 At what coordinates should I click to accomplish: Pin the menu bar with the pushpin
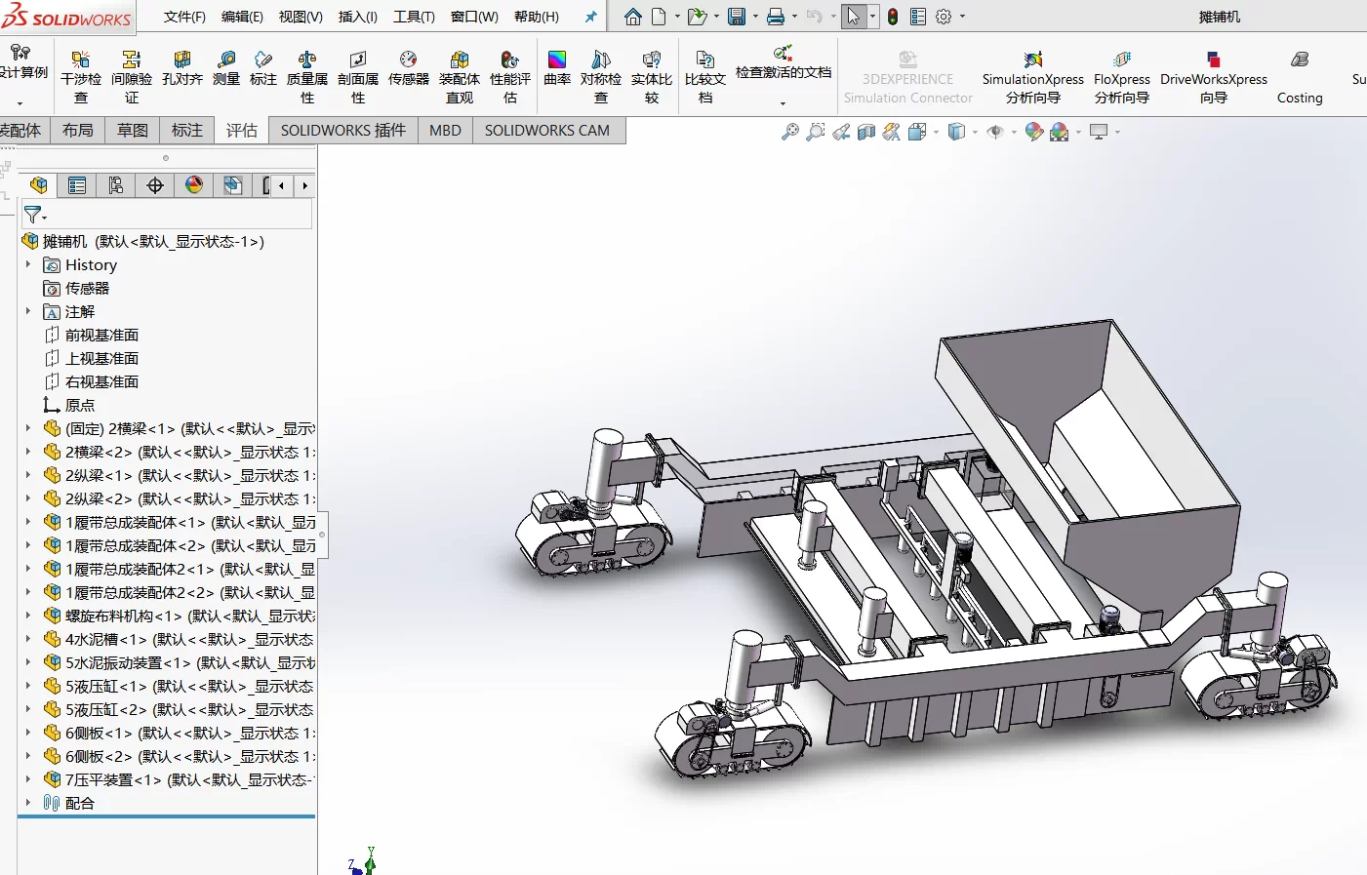(x=590, y=17)
